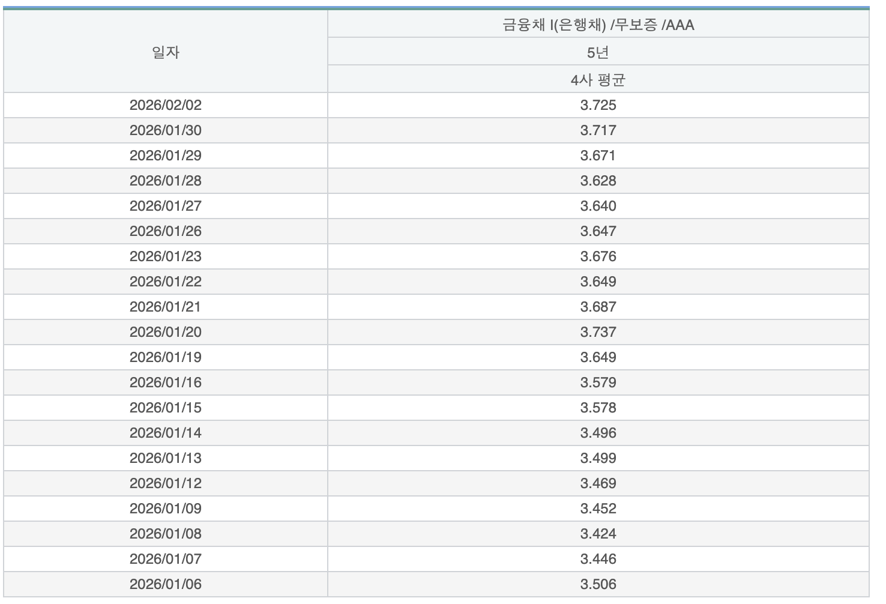Select date cell 2026/01/06
Viewport: 886px width, 604px height.
166,584
